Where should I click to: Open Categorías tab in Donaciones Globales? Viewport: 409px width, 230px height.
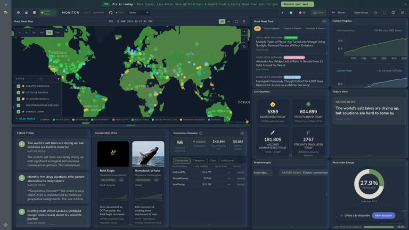click(x=199, y=161)
